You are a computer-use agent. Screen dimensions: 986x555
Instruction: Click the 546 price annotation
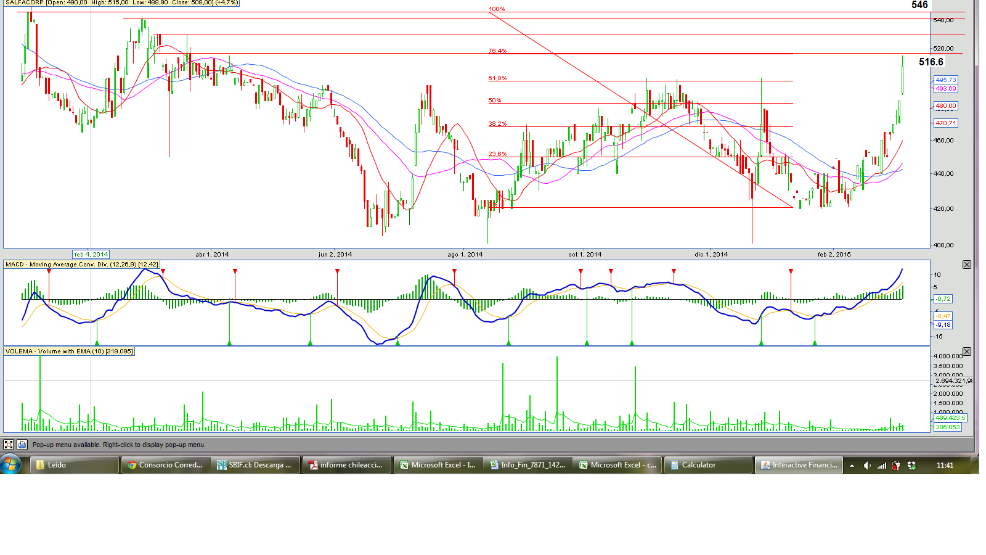click(x=919, y=5)
